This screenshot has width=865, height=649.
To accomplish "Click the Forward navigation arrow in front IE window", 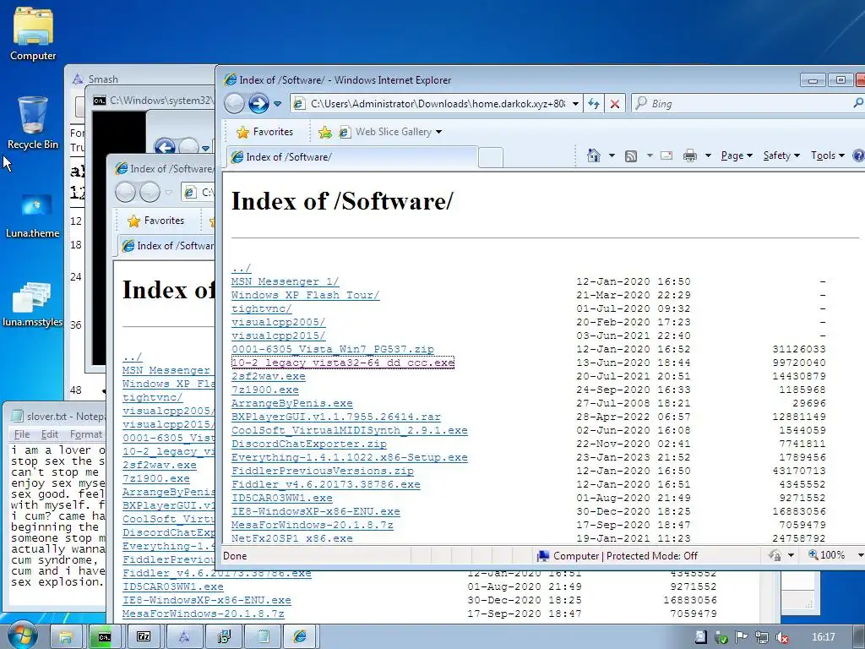I will pyautogui.click(x=258, y=103).
